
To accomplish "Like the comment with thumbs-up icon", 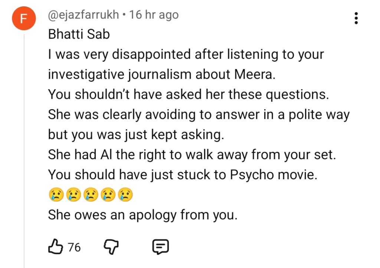I will [55, 247].
